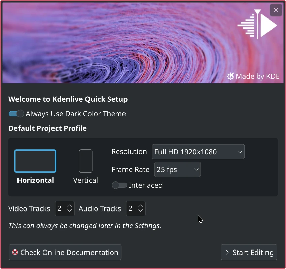Increase Video Tracks with the up arrow

70,206
